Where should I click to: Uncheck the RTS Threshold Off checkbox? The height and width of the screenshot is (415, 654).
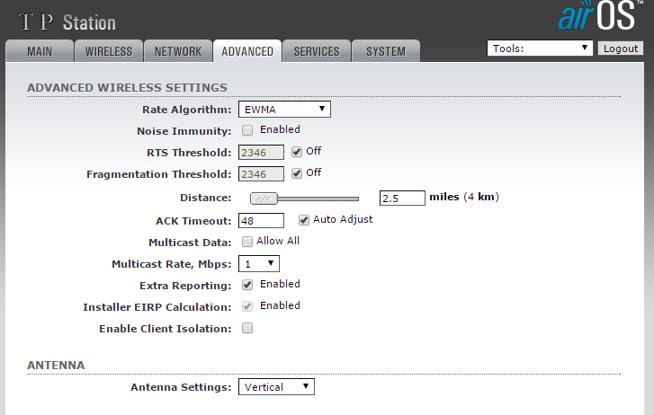point(297,152)
